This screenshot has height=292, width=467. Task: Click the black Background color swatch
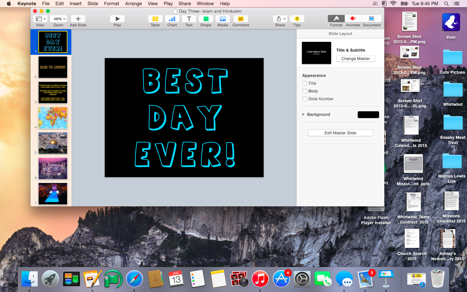368,115
